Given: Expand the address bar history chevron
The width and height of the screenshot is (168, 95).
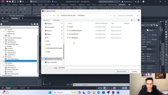Looking at the screenshot, I should tap(110, 16).
